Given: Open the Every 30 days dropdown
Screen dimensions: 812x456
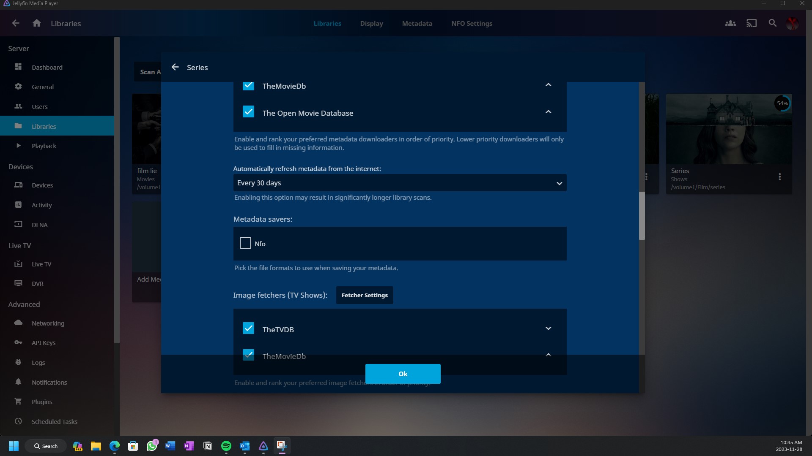Looking at the screenshot, I should [400, 183].
